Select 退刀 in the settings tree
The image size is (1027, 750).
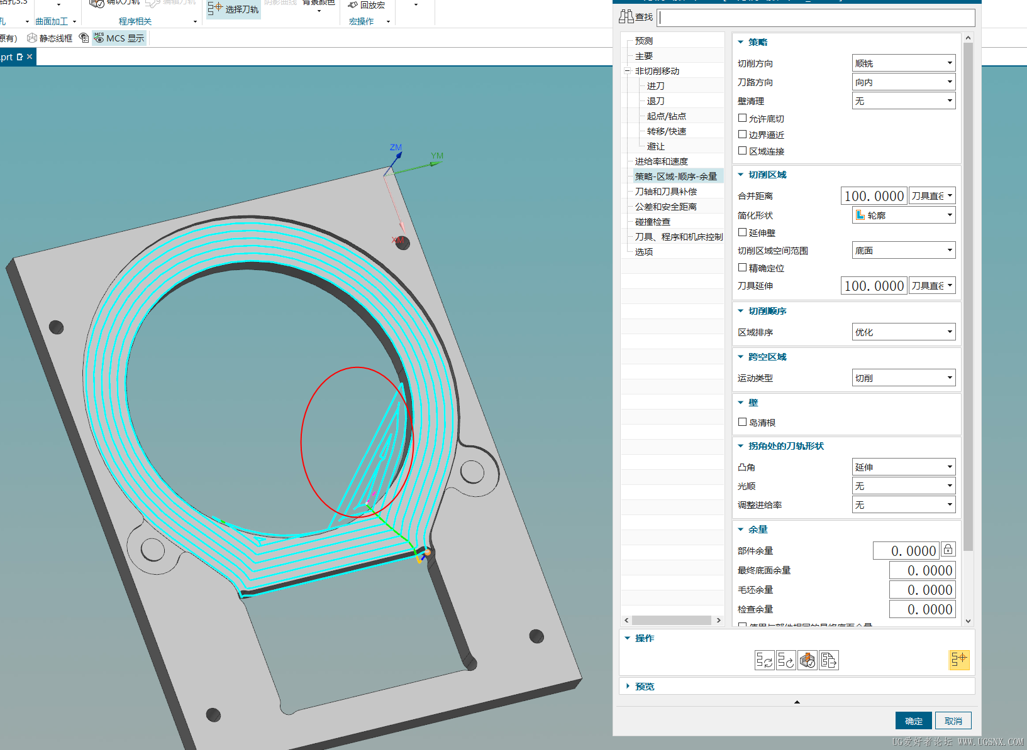[x=655, y=101]
